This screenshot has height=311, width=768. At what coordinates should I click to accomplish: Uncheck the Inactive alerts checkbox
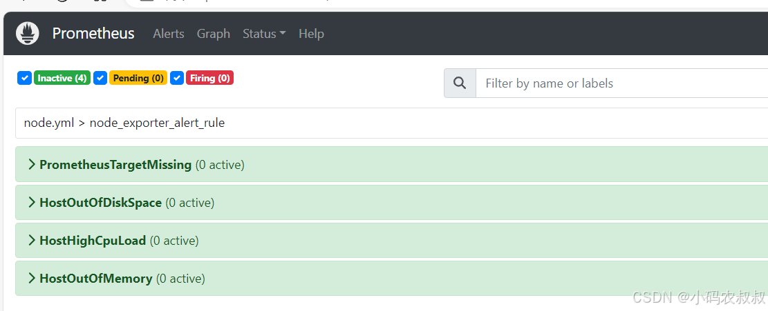(x=24, y=78)
